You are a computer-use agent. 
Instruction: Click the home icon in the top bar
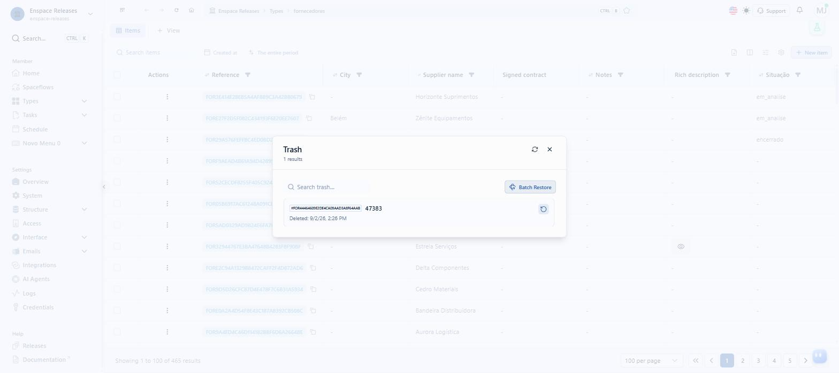pyautogui.click(x=192, y=10)
